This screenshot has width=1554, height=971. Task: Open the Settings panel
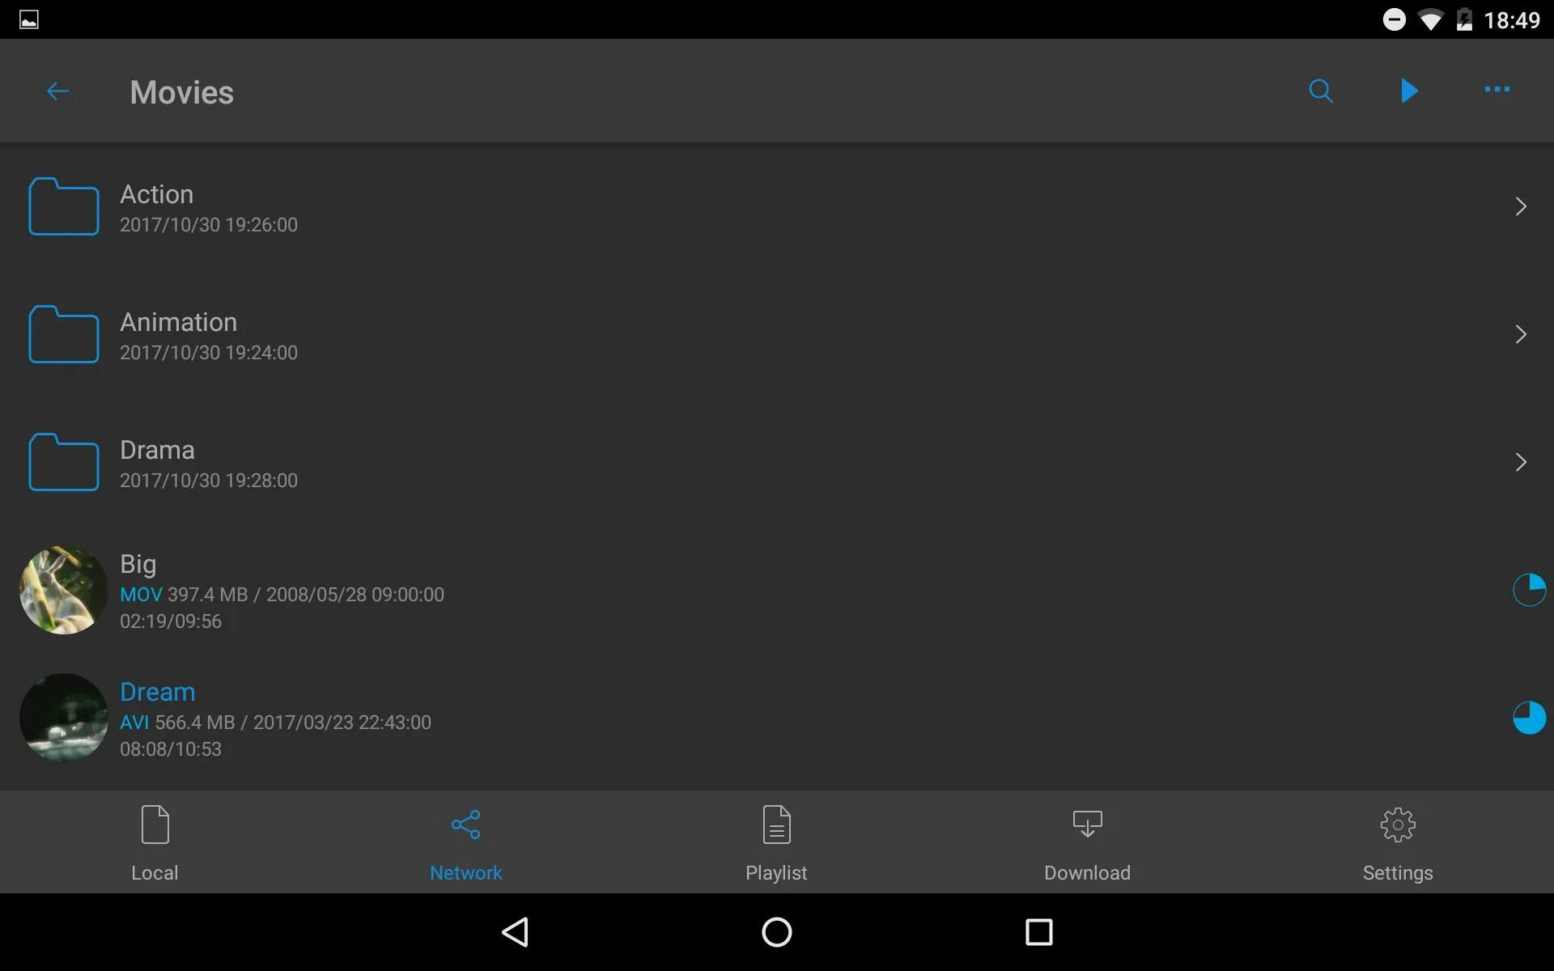pos(1396,842)
